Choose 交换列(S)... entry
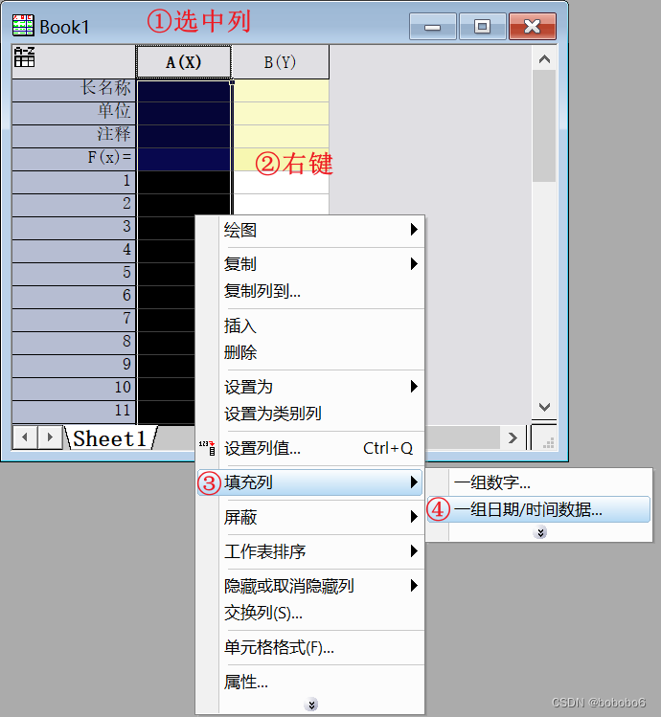The image size is (661, 717). 310,613
